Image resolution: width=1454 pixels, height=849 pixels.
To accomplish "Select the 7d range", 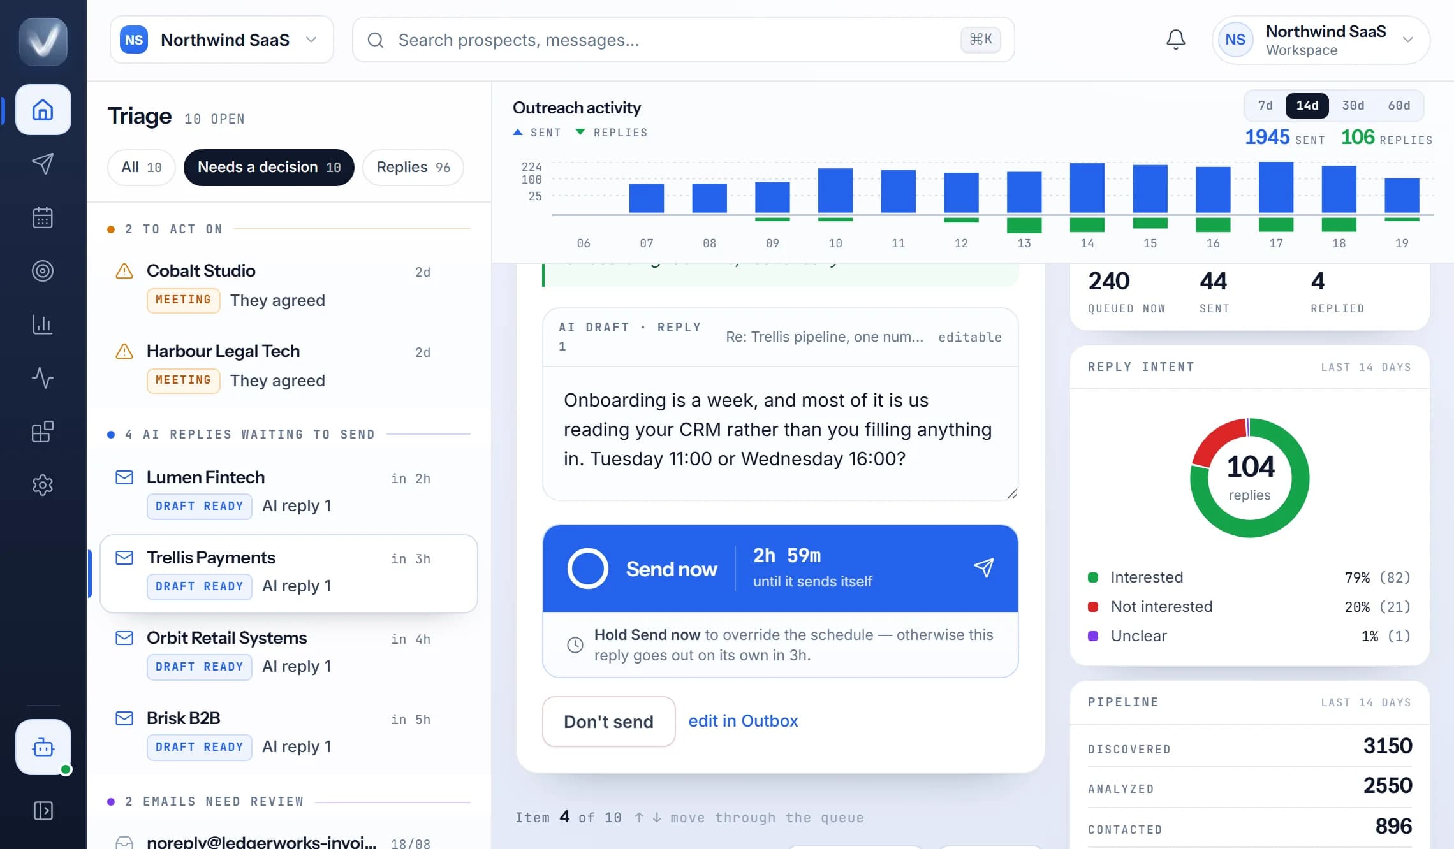I will click(1265, 106).
